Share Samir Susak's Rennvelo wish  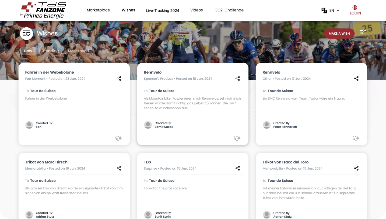click(238, 79)
